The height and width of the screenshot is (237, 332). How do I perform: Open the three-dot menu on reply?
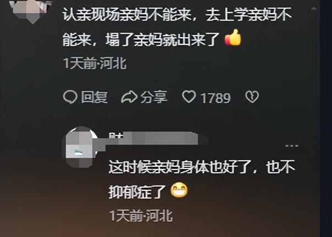[292, 146]
